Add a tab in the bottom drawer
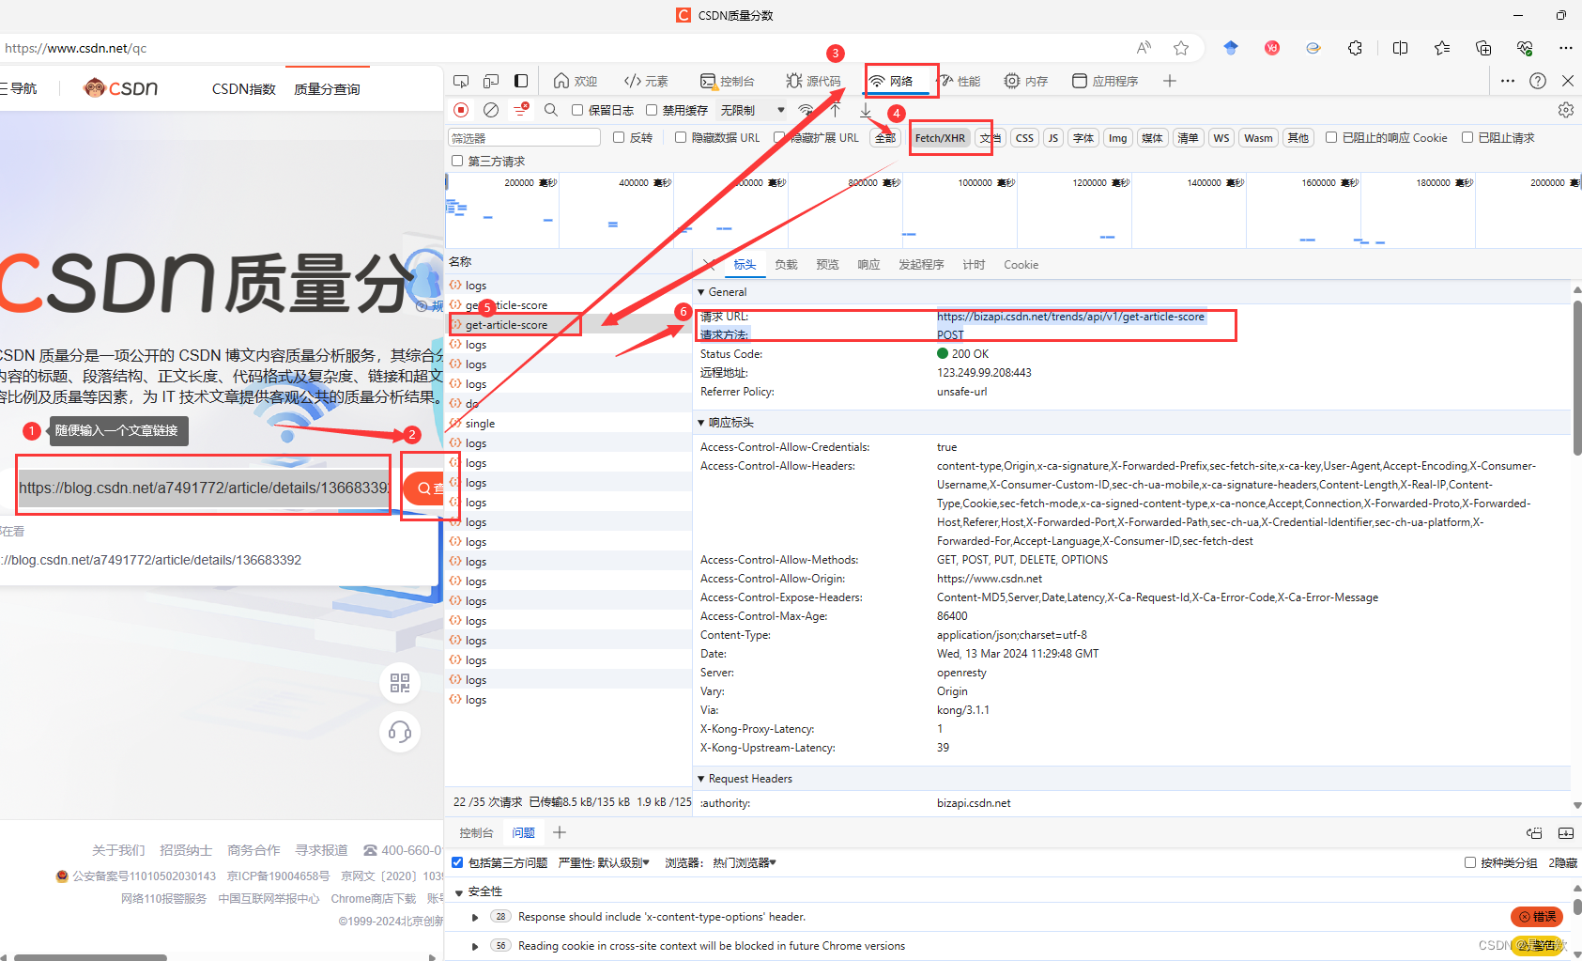The width and height of the screenshot is (1582, 961). [560, 832]
